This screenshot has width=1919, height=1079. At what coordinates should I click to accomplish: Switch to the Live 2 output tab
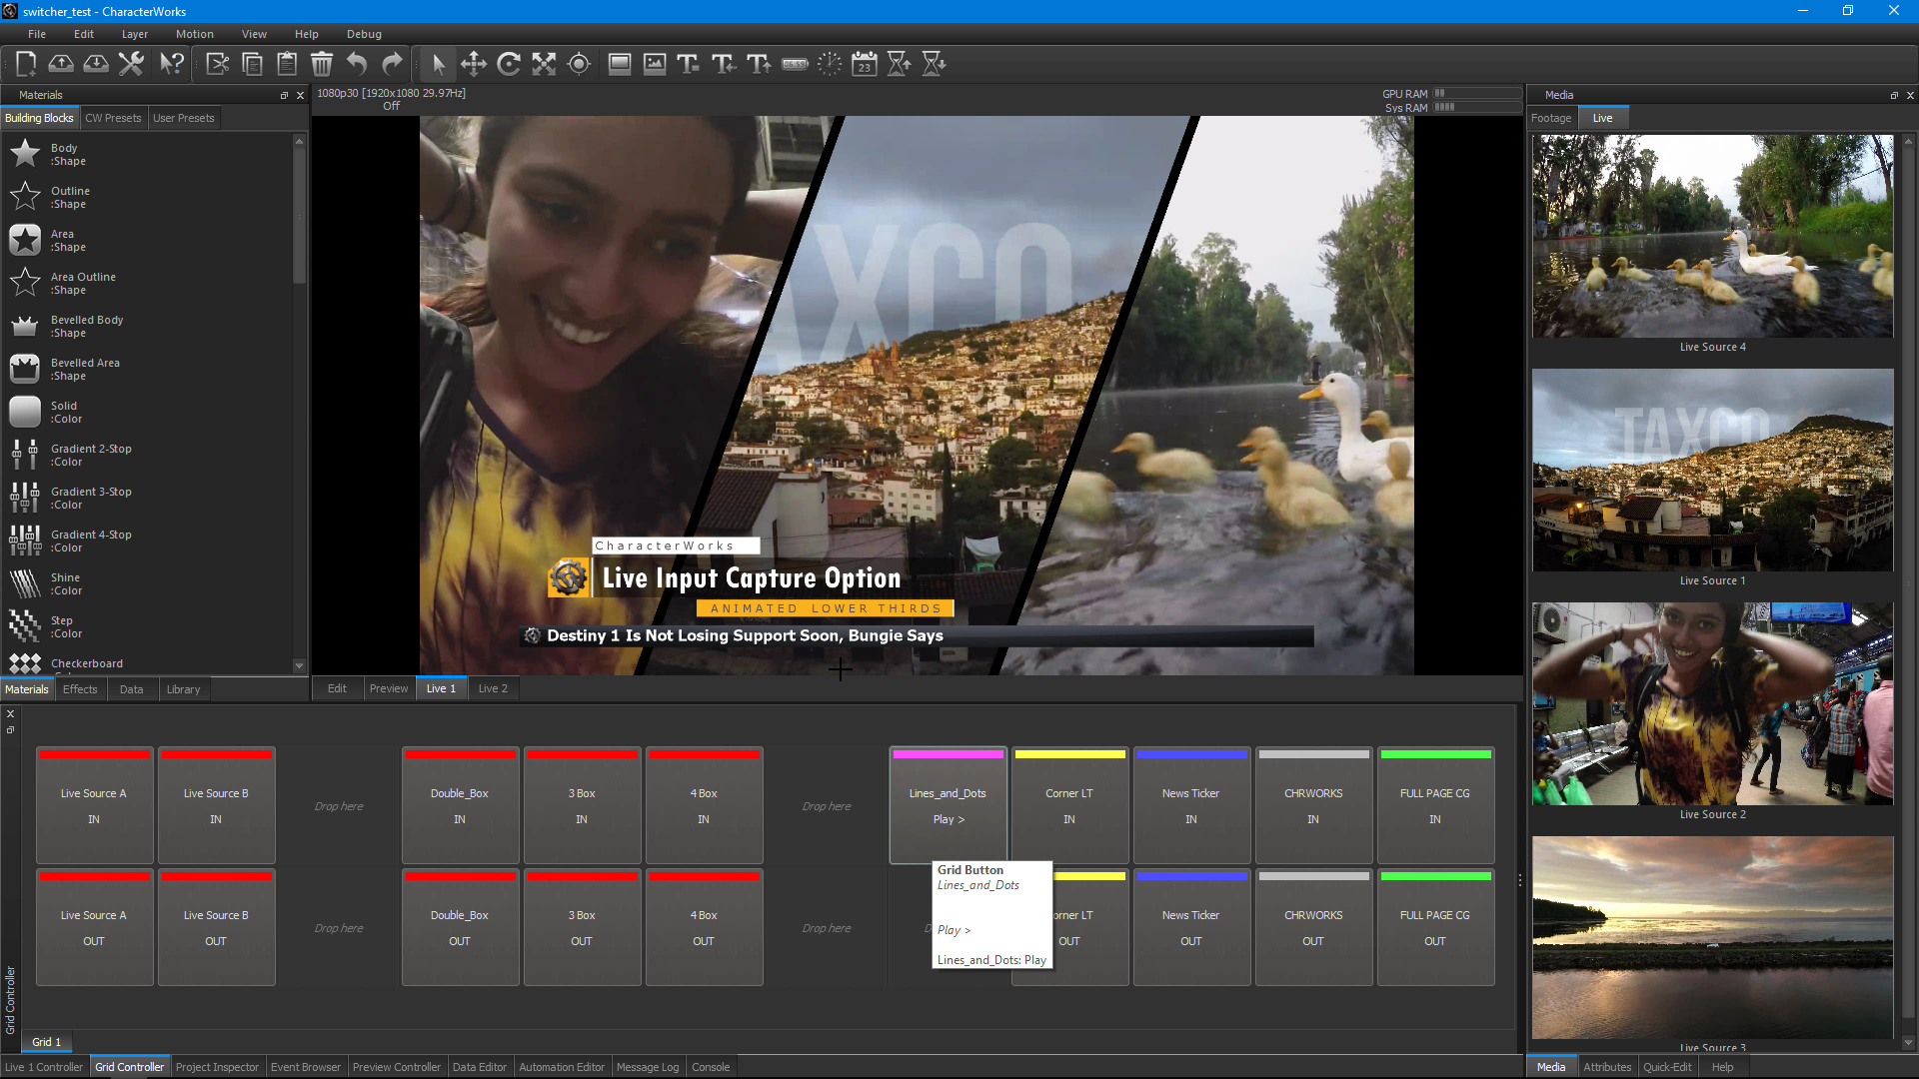(493, 688)
